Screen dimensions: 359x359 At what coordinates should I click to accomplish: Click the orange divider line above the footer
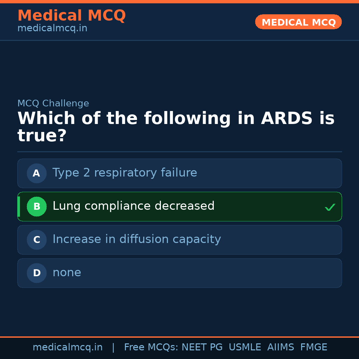[x=179, y=336]
